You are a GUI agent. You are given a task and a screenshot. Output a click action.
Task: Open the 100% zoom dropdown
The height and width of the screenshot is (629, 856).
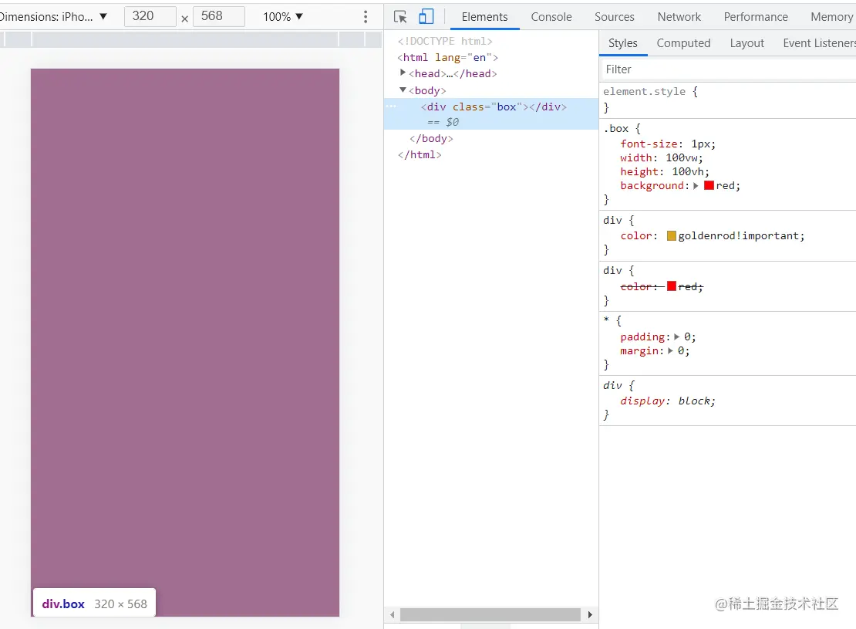(283, 16)
